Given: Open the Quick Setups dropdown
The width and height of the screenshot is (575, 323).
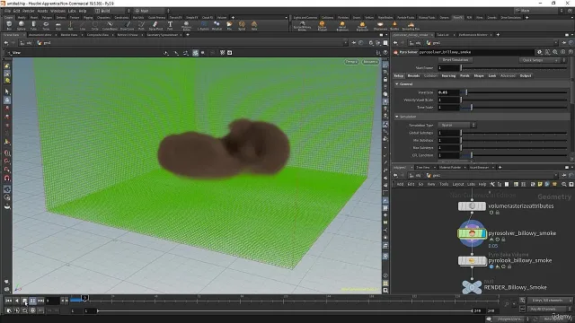Looking at the screenshot, I should 540,60.
